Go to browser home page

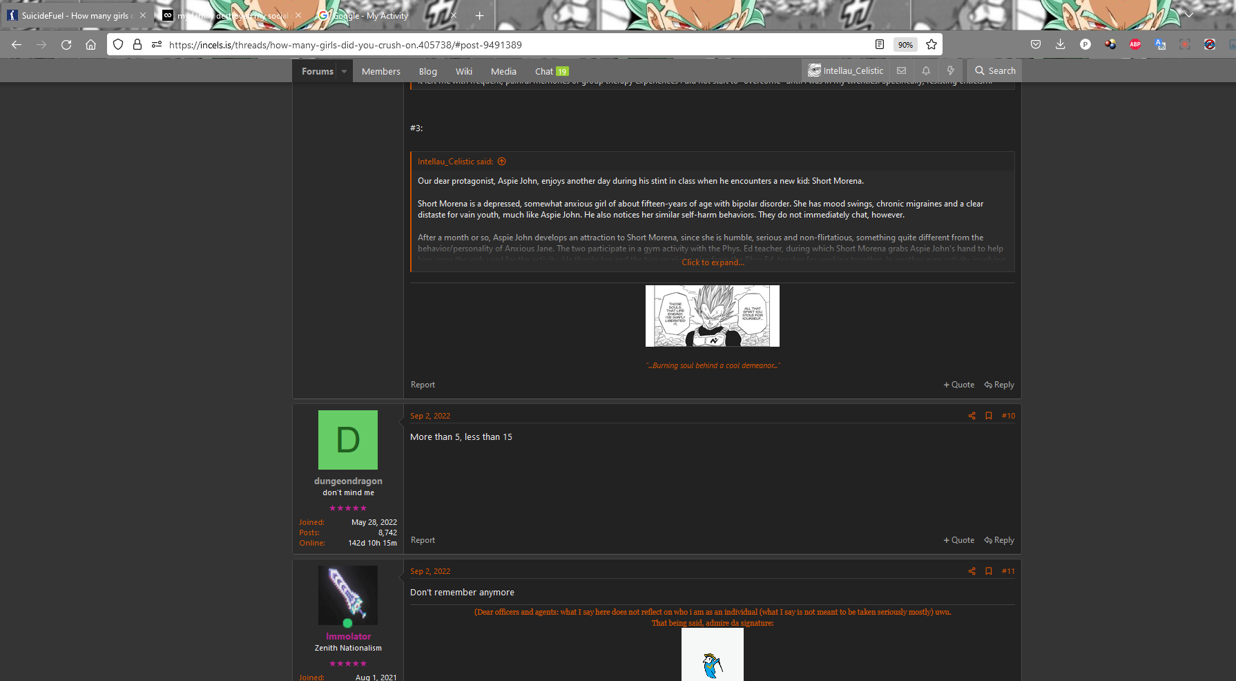[90, 45]
